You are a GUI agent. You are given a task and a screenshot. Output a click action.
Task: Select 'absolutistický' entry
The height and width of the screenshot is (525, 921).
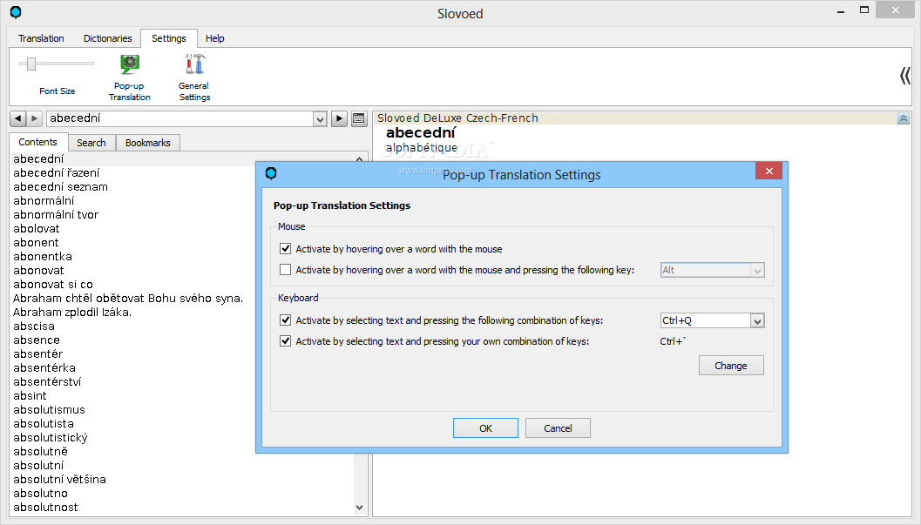(51, 438)
